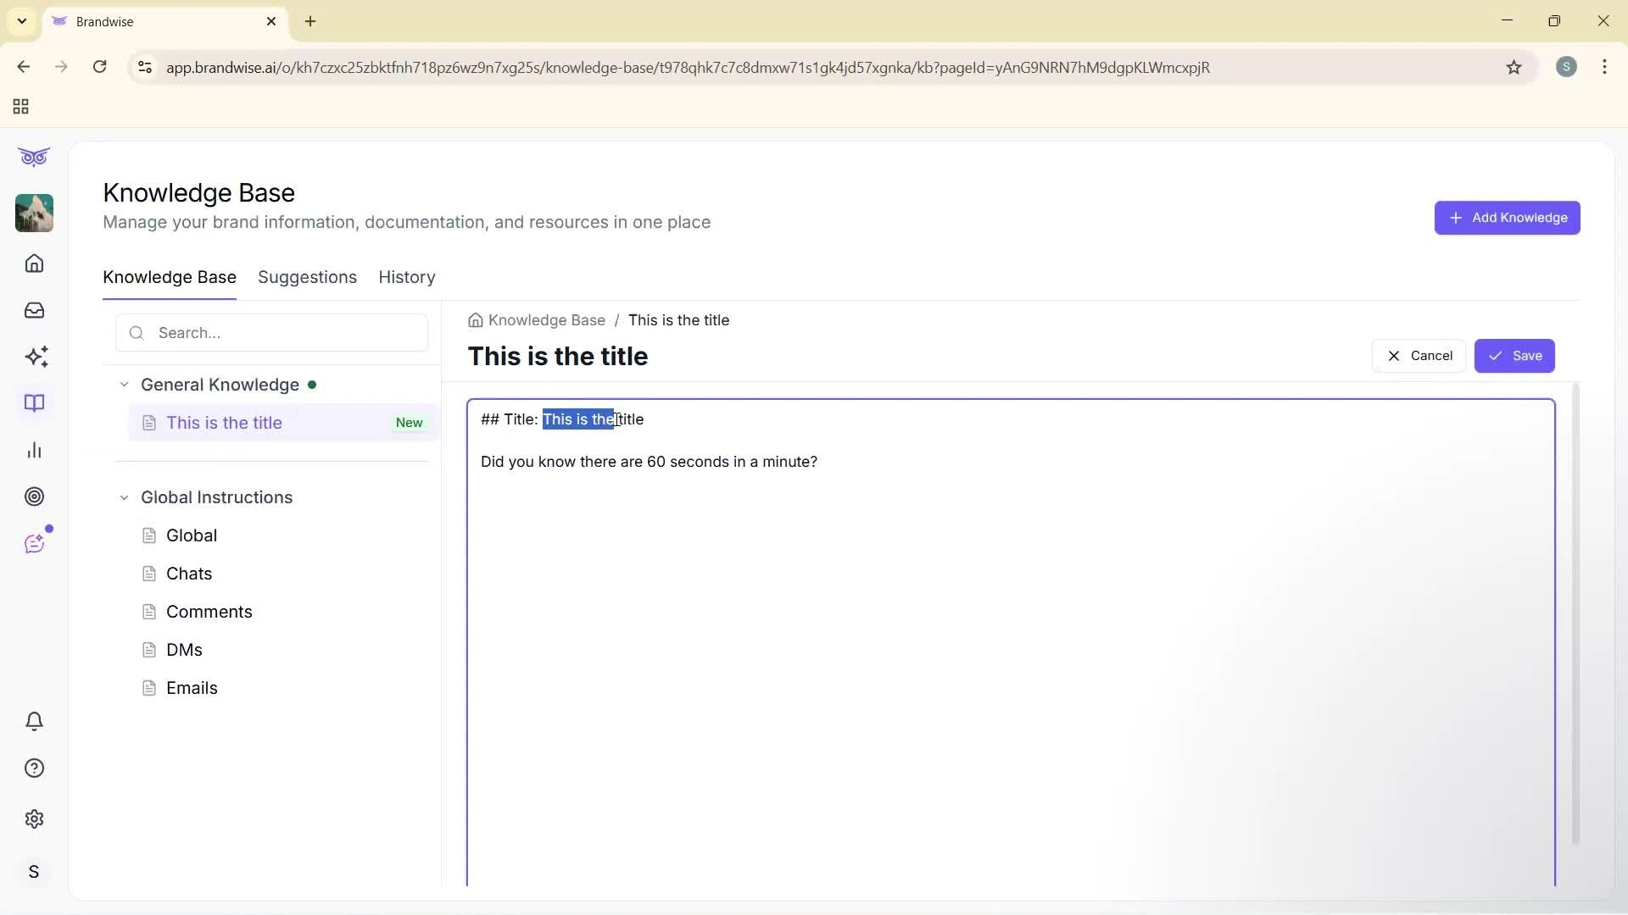Open the Knowledge Base book icon
This screenshot has width=1628, height=915.
pos(34,403)
